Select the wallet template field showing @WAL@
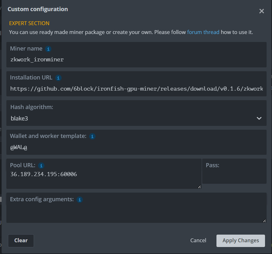The image size is (272, 254). (136, 148)
